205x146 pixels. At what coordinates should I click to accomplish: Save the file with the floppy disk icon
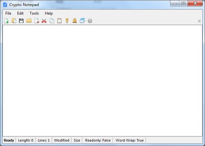pyautogui.click(x=21, y=21)
